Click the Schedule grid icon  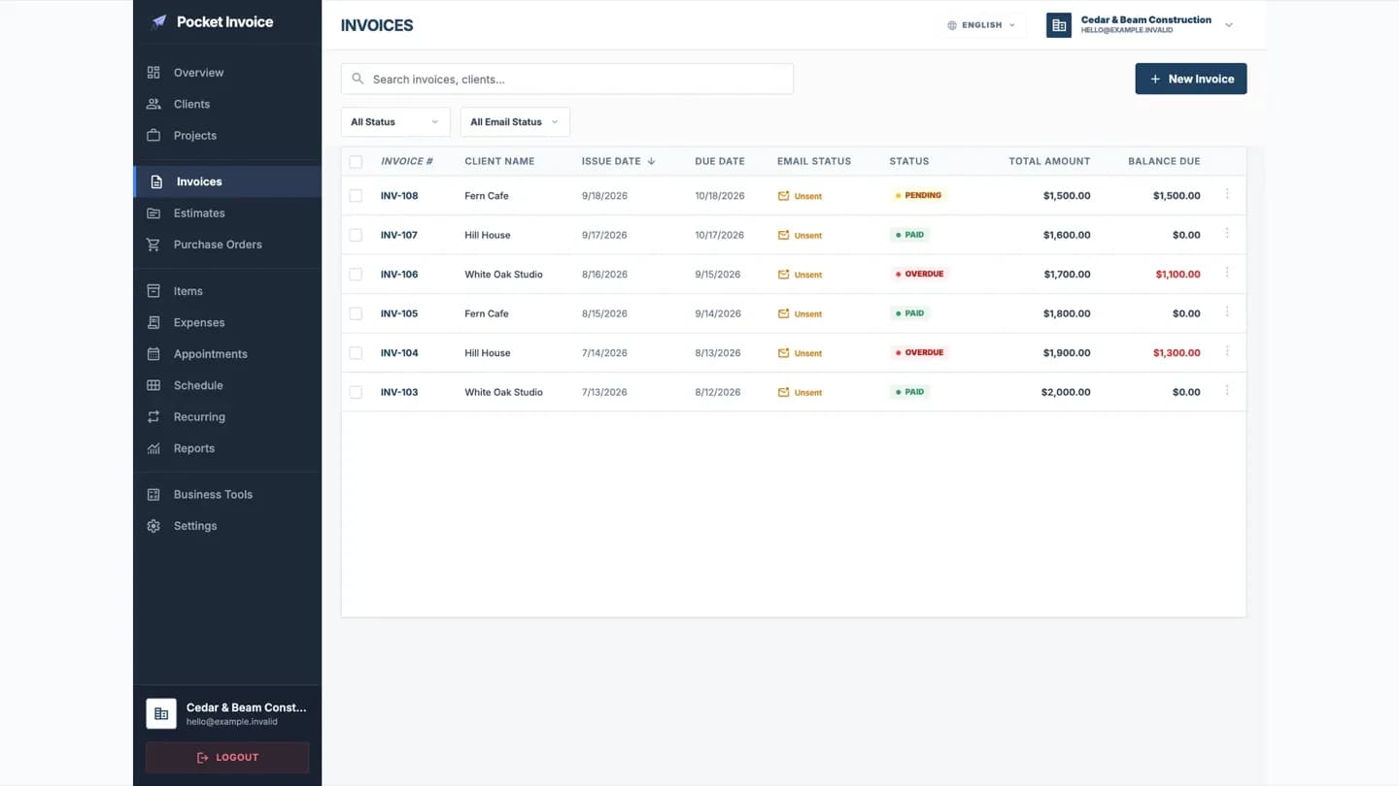[154, 385]
